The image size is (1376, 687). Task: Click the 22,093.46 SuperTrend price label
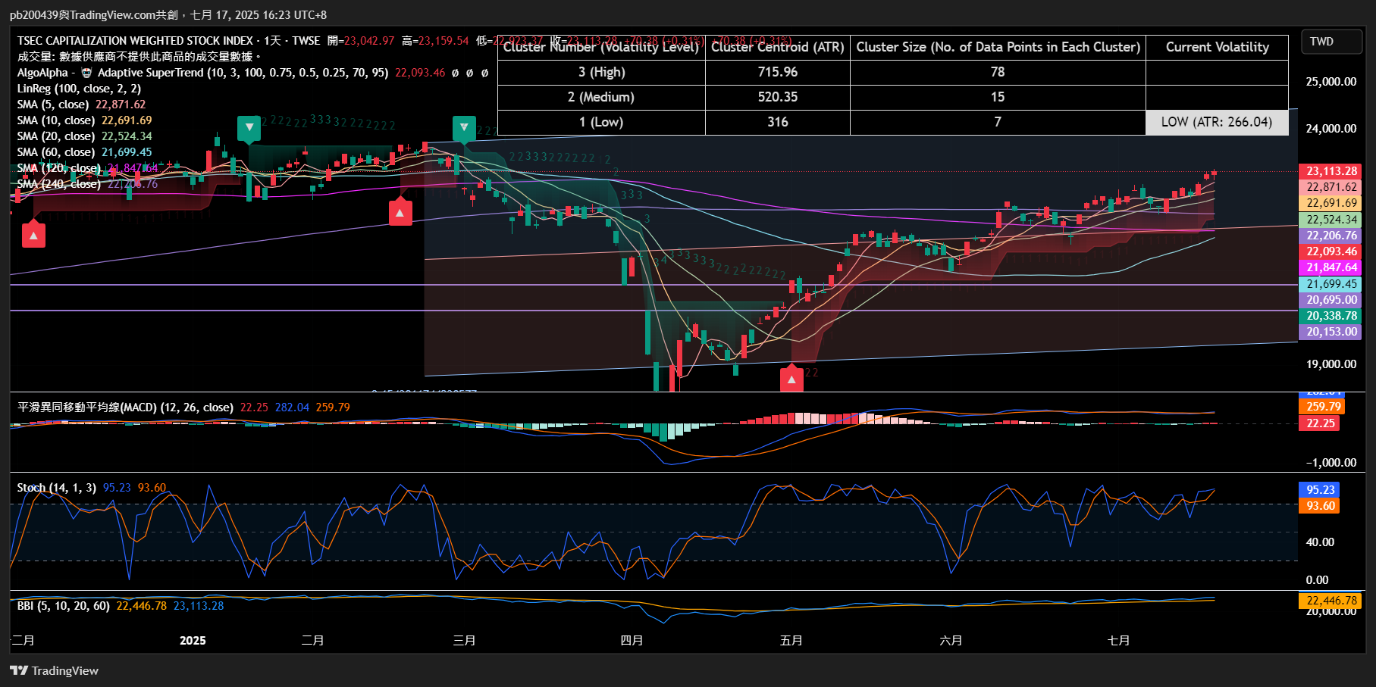point(1331,251)
